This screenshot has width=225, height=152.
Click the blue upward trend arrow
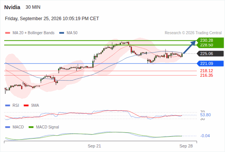[x=189, y=47]
